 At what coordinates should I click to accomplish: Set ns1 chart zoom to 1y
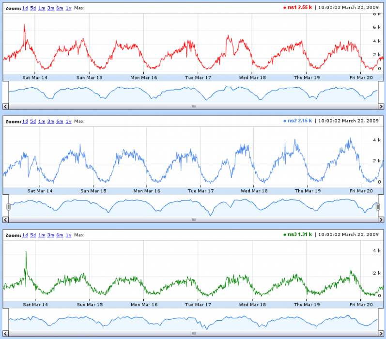point(68,8)
